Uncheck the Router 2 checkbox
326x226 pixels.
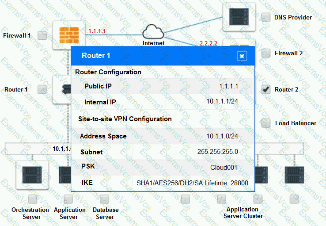pos(265,89)
